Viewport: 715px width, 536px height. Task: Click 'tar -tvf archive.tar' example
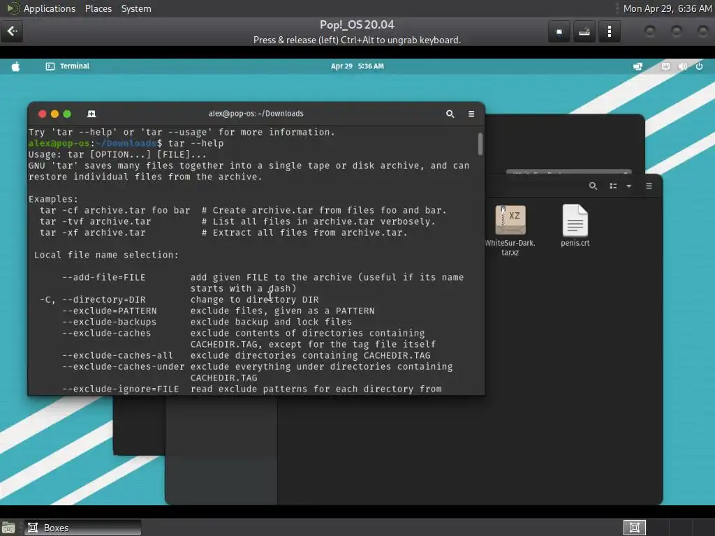tap(95, 221)
